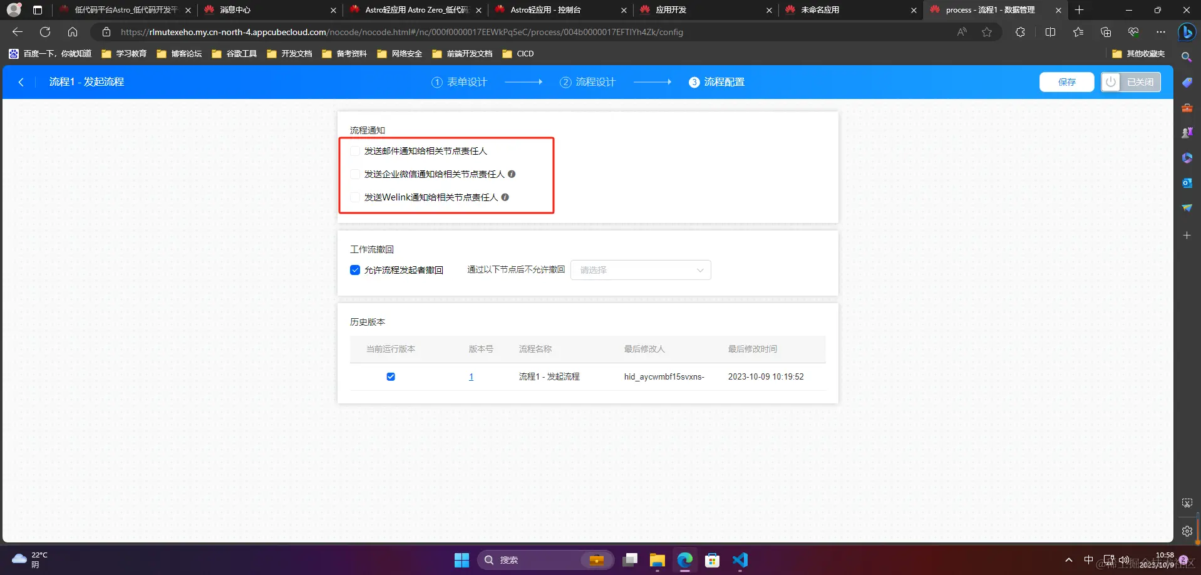The width and height of the screenshot is (1201, 575).
Task: Open a new browser tab
Action: point(1079,10)
